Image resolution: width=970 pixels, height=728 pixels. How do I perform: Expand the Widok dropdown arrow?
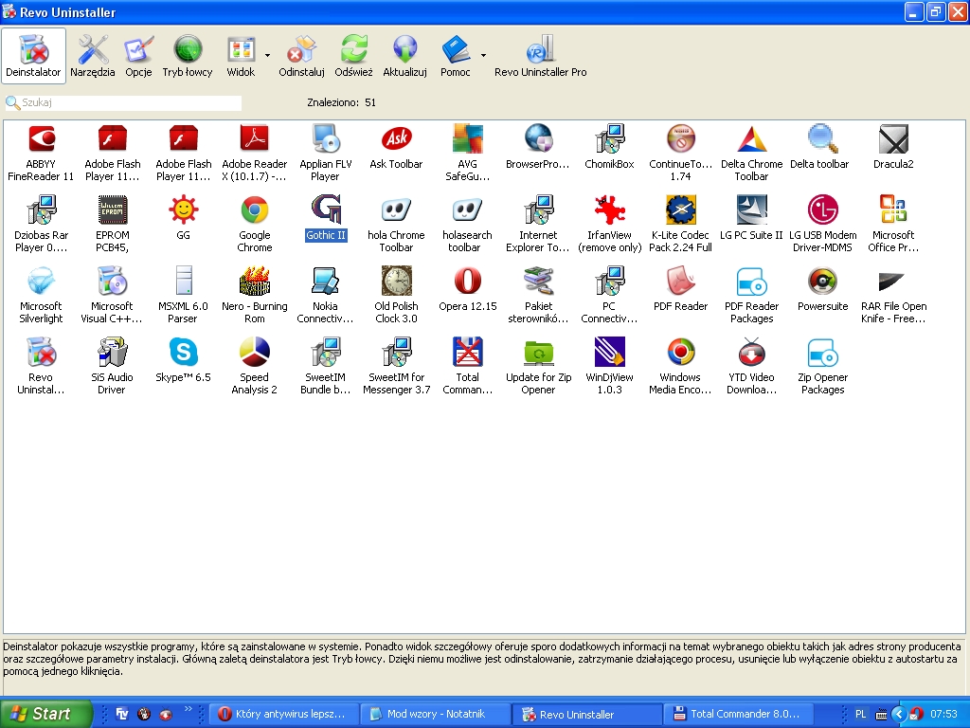point(267,55)
